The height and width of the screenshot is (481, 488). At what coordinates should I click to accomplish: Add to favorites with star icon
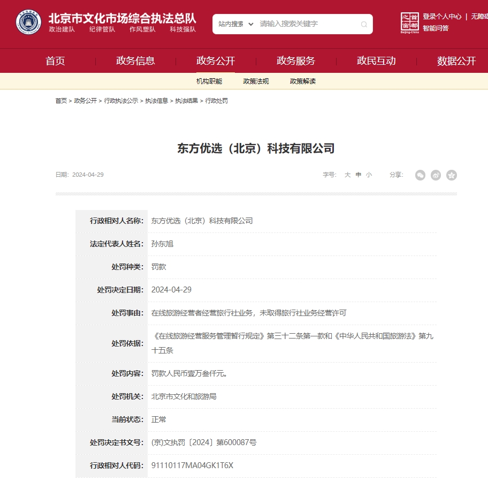[x=452, y=175]
